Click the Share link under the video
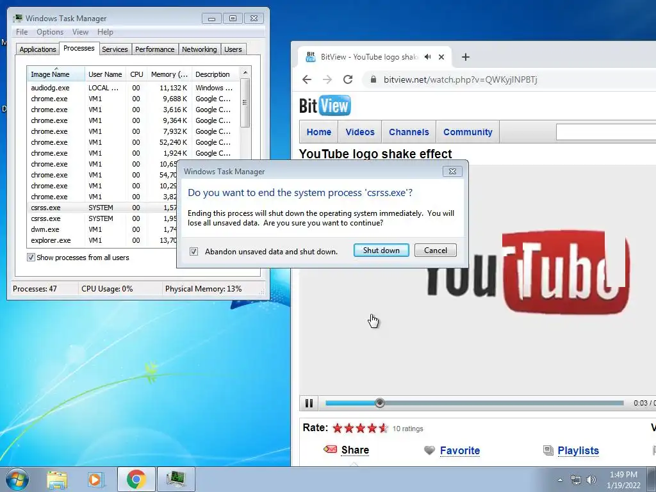The width and height of the screenshot is (656, 492). click(x=355, y=450)
